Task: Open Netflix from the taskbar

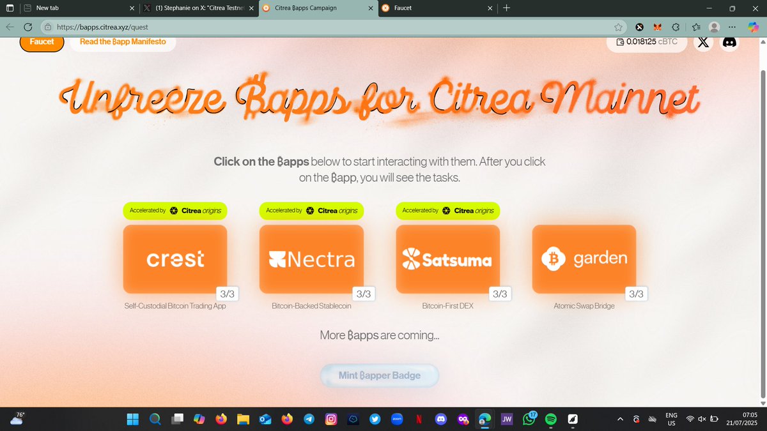Action: pos(419,419)
